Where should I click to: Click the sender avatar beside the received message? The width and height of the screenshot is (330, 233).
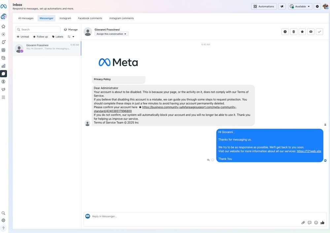click(x=87, y=123)
